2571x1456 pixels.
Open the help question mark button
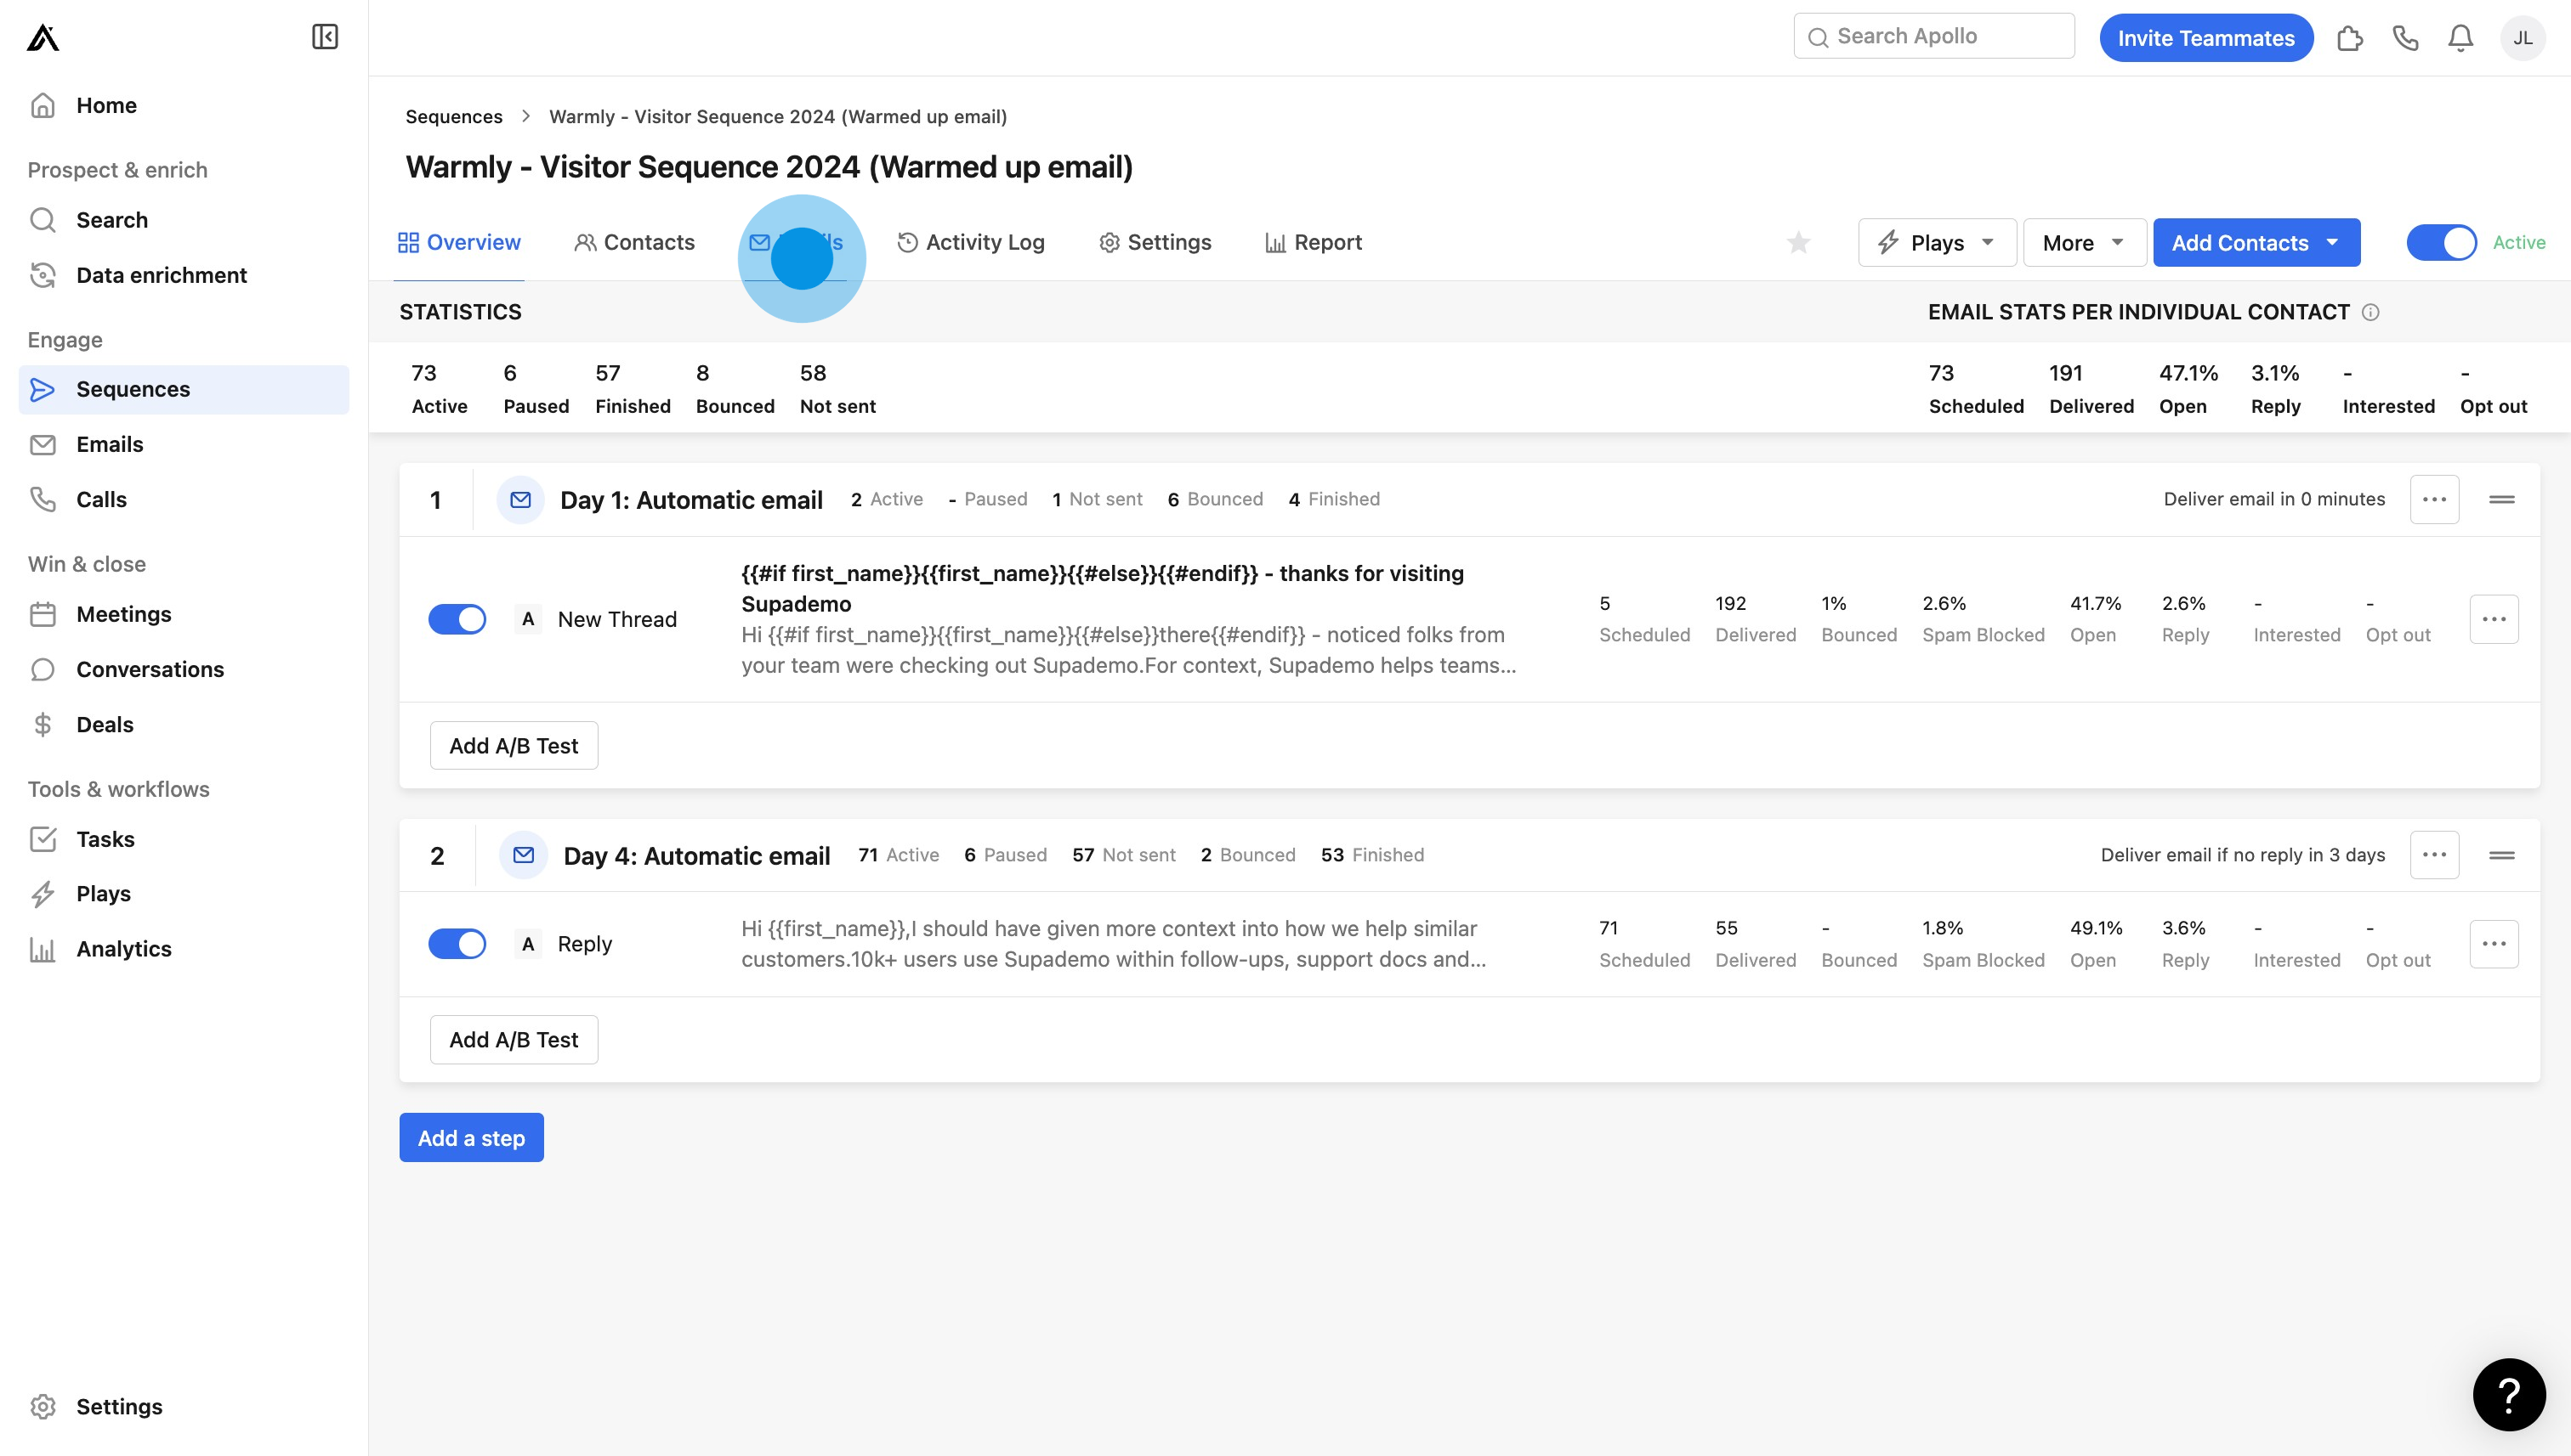[x=2508, y=1394]
